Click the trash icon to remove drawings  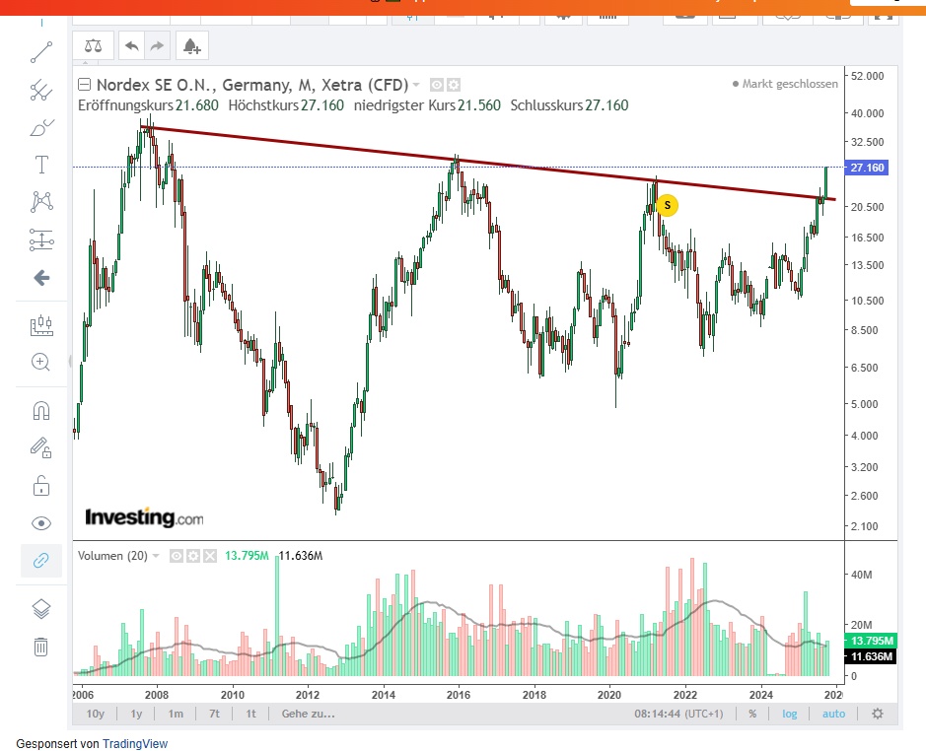tap(40, 647)
